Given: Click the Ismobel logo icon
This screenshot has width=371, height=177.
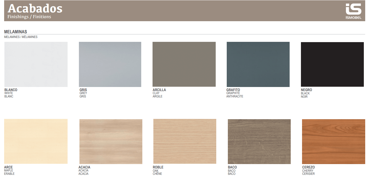Looking at the screenshot, I should pyautogui.click(x=353, y=11).
